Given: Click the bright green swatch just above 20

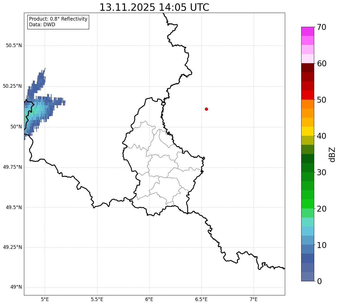Looking at the screenshot, I should pos(308,204).
